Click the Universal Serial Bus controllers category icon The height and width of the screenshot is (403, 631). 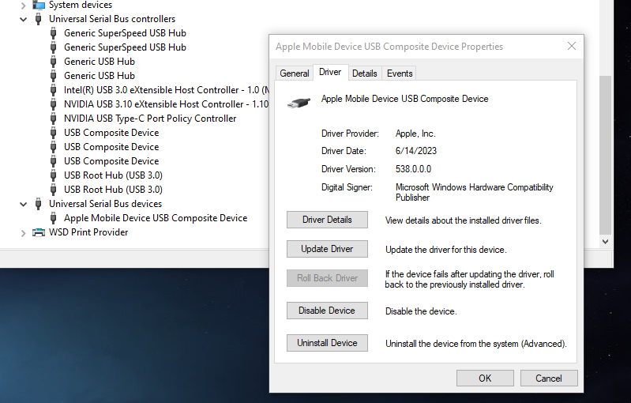(x=38, y=19)
